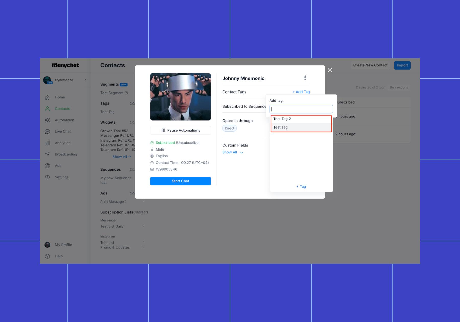This screenshot has width=460, height=322.
Task: Go to the Automation menu item
Action: click(64, 120)
